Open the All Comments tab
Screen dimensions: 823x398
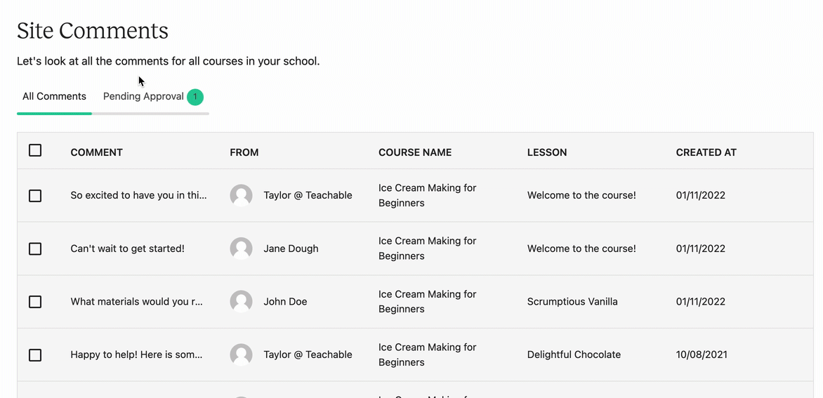tap(54, 96)
